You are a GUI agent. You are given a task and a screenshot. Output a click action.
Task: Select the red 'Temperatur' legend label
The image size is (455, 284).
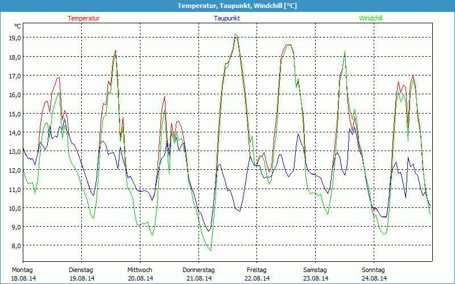84,18
